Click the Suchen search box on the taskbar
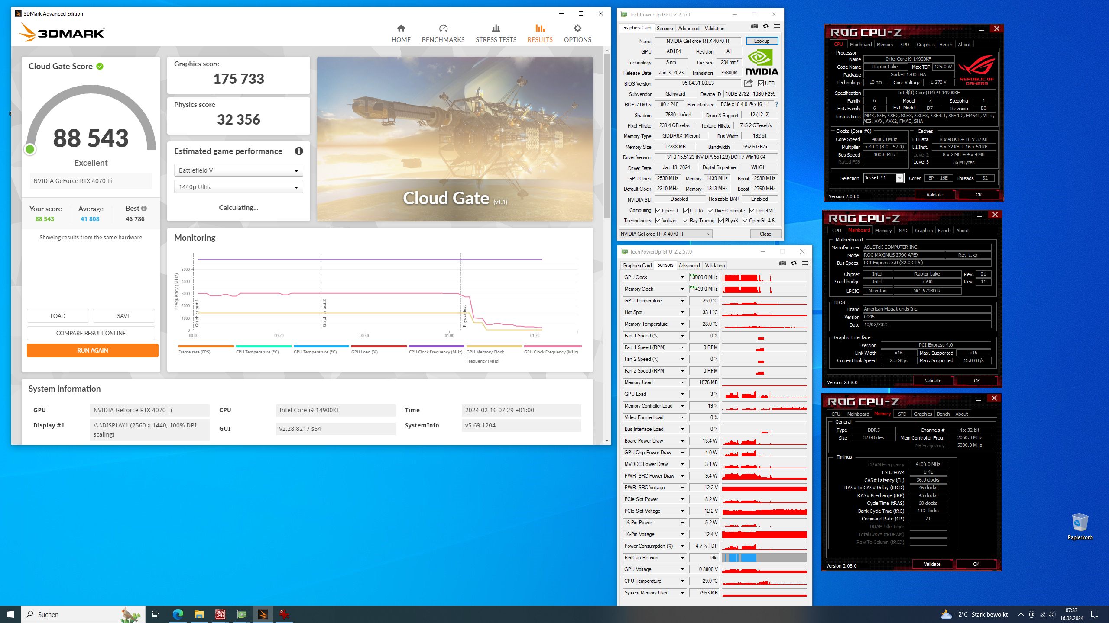The width and height of the screenshot is (1109, 623). 82,614
